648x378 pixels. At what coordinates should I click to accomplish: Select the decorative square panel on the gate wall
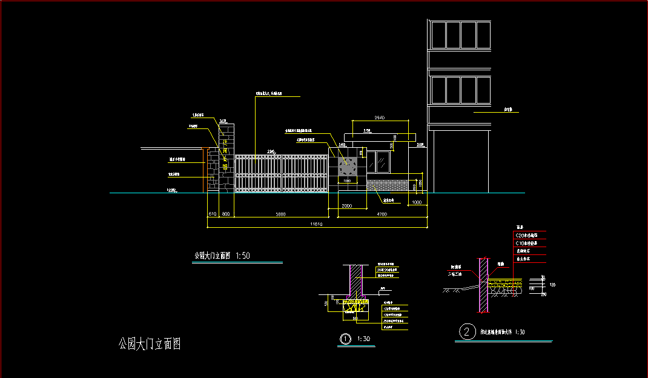point(348,167)
